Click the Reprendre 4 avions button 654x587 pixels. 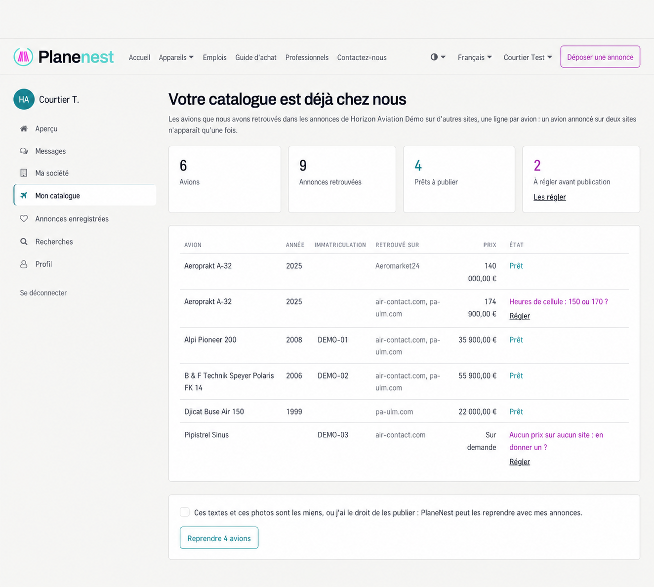pos(219,538)
